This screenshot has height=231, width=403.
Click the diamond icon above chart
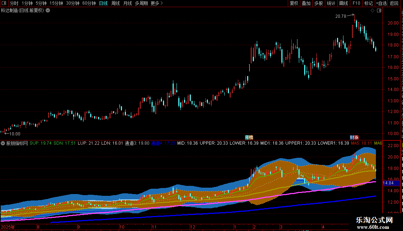tap(372, 11)
